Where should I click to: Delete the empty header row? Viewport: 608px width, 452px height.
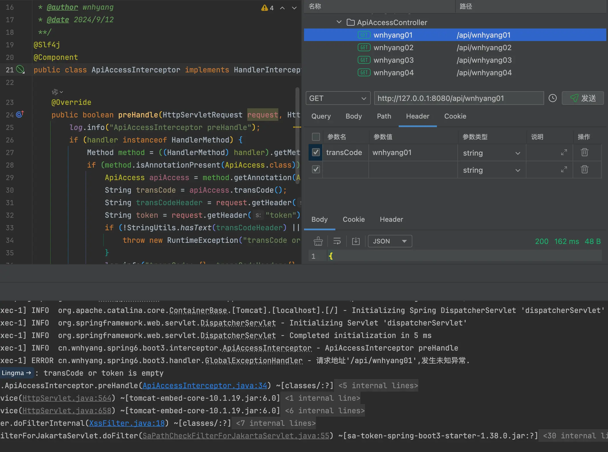pyautogui.click(x=584, y=170)
